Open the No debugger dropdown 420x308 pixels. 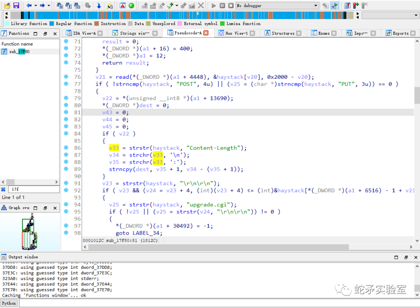coord(276,5)
